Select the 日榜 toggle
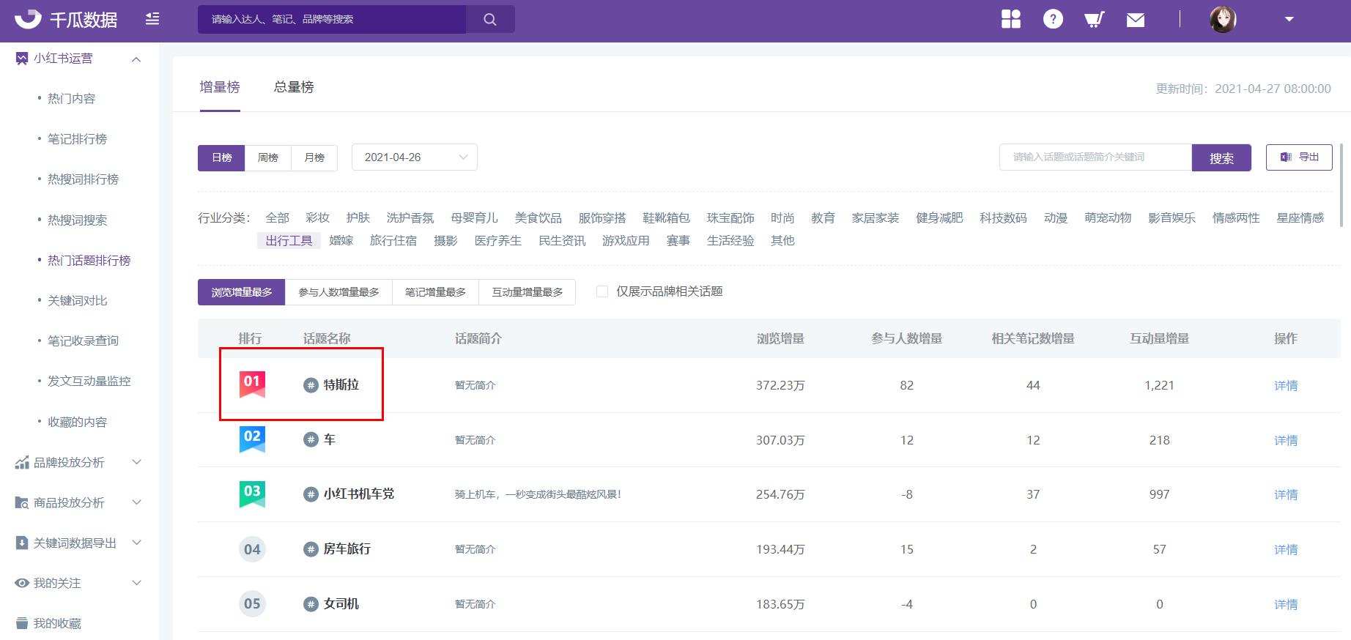The width and height of the screenshot is (1351, 640). point(221,157)
